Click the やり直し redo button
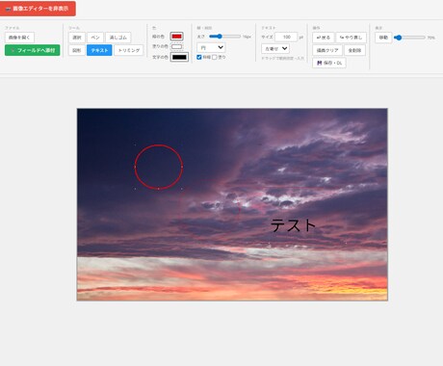The image size is (443, 366). pos(351,38)
